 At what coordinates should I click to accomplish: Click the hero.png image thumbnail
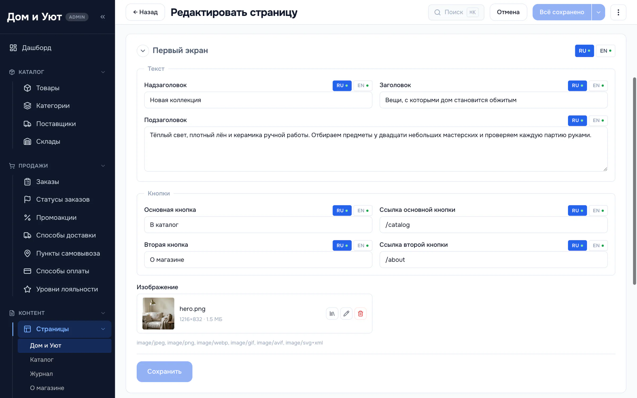click(x=158, y=314)
